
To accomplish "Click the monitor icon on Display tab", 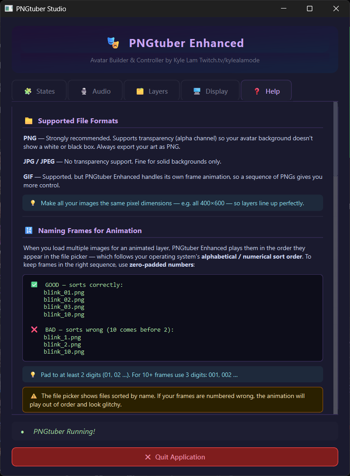I will pos(197,91).
